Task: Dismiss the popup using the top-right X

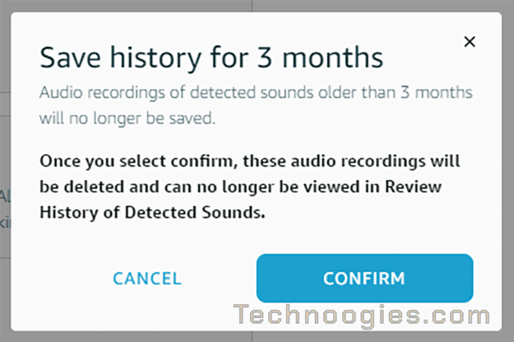Action: [x=470, y=42]
